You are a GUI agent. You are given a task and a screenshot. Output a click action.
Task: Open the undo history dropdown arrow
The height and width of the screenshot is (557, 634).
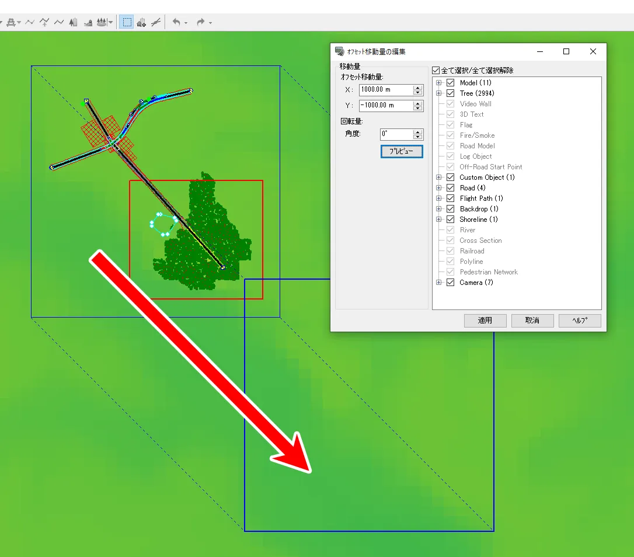186,23
